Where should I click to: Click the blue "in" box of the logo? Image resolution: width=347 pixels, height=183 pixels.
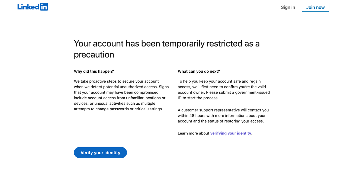tap(44, 7)
